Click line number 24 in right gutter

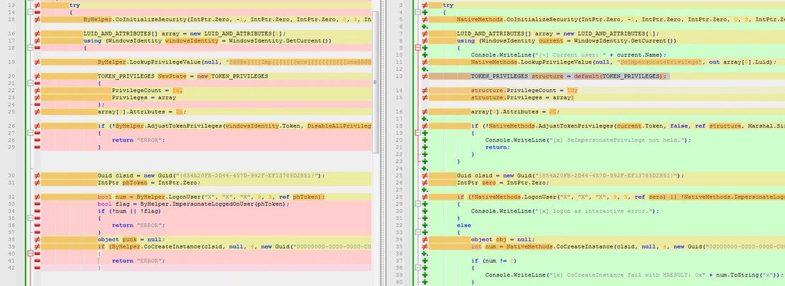pyautogui.click(x=400, y=168)
